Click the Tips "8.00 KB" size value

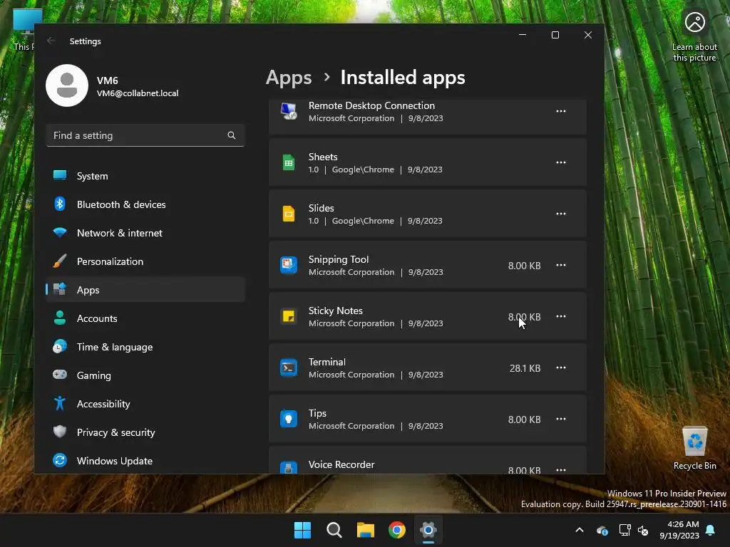click(524, 419)
